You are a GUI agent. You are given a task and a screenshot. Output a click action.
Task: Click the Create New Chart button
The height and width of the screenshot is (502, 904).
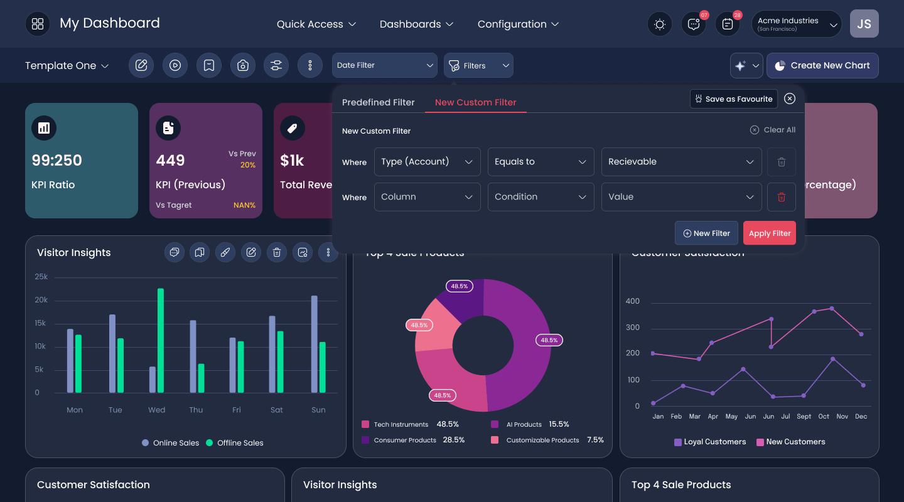pos(822,65)
